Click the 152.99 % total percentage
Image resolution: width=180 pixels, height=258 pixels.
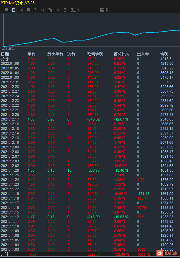tap(122, 254)
